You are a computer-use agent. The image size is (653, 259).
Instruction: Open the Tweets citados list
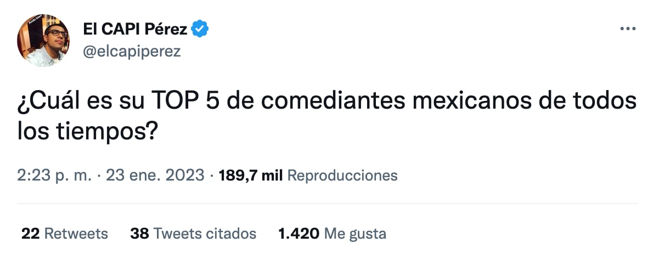(x=205, y=234)
